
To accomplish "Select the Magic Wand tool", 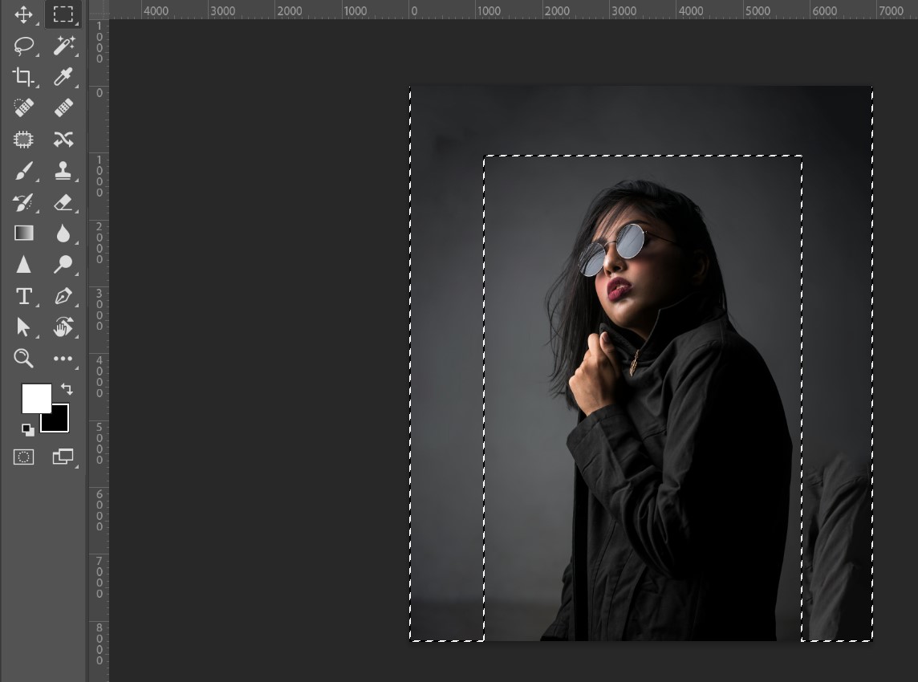I will (63, 46).
